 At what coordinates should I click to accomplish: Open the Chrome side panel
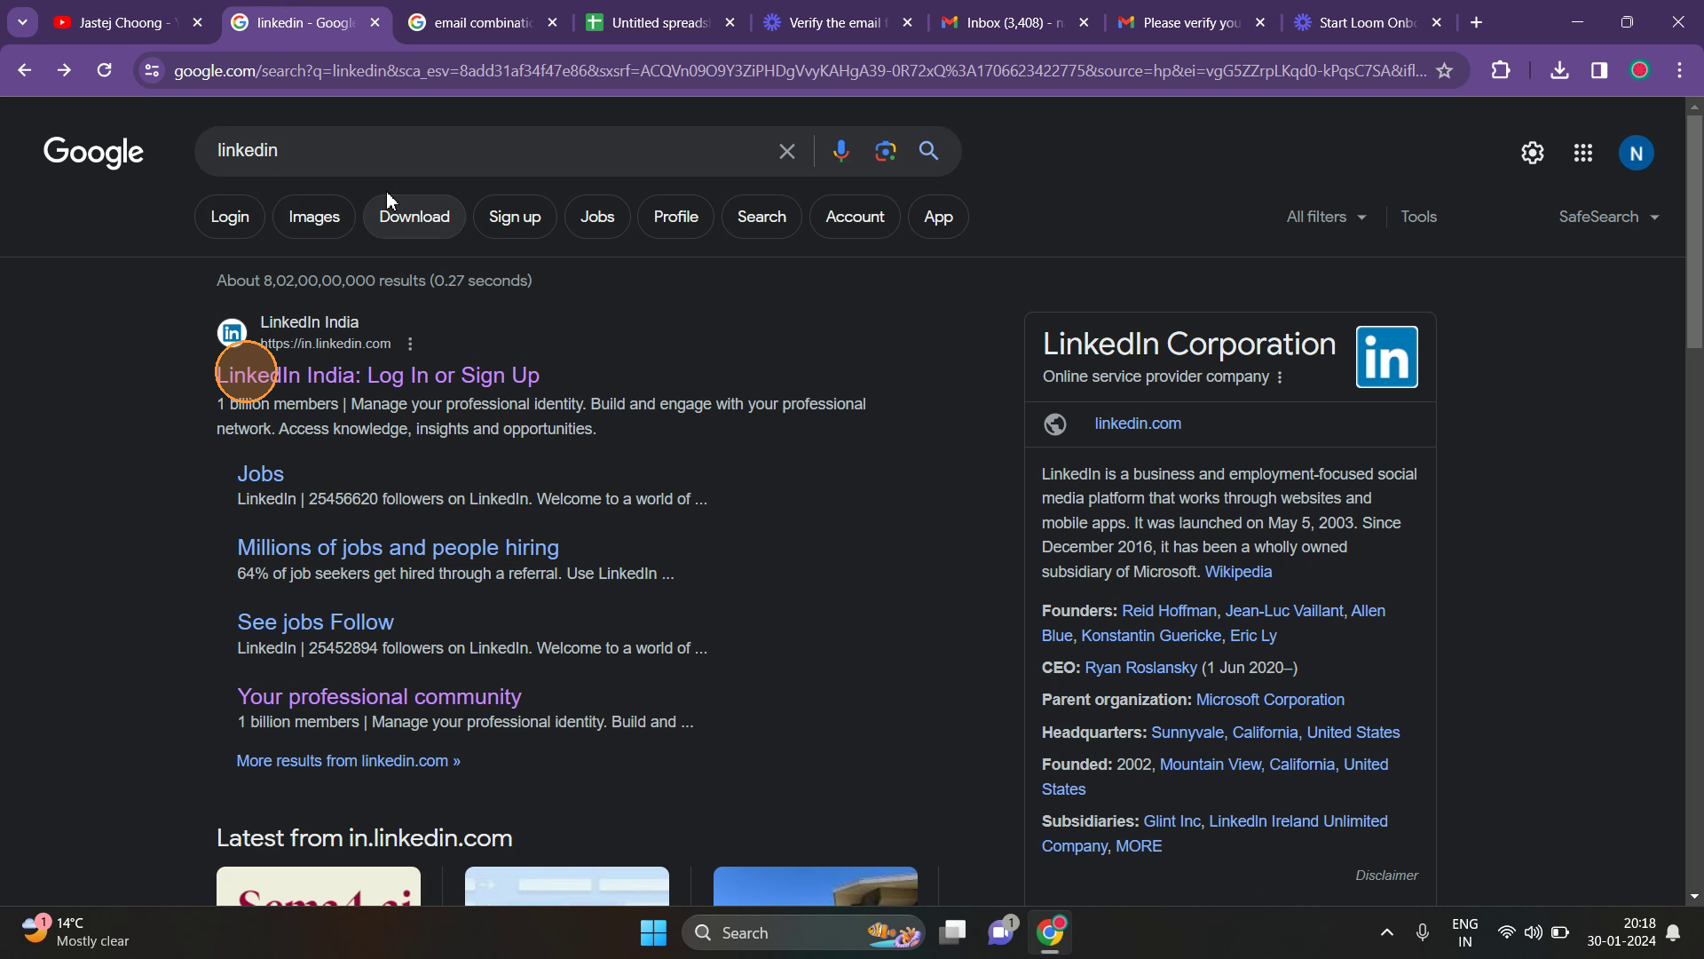[1599, 70]
